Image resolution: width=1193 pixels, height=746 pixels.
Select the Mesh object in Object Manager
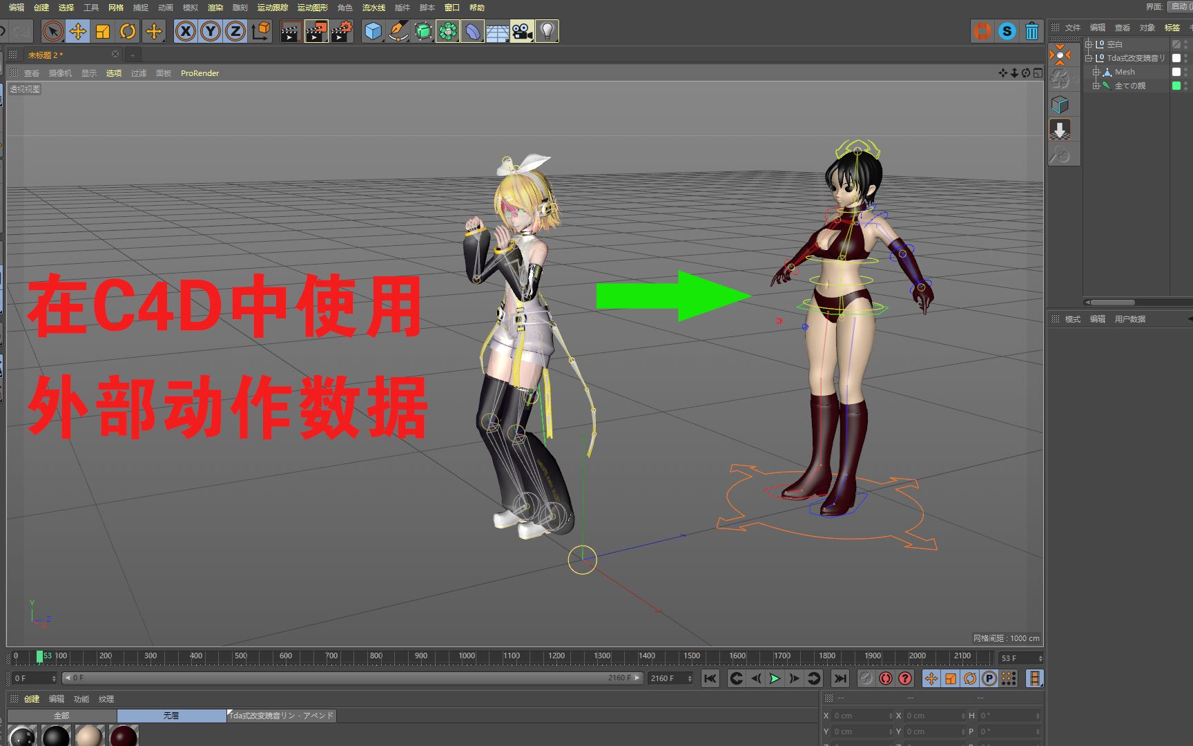1125,72
